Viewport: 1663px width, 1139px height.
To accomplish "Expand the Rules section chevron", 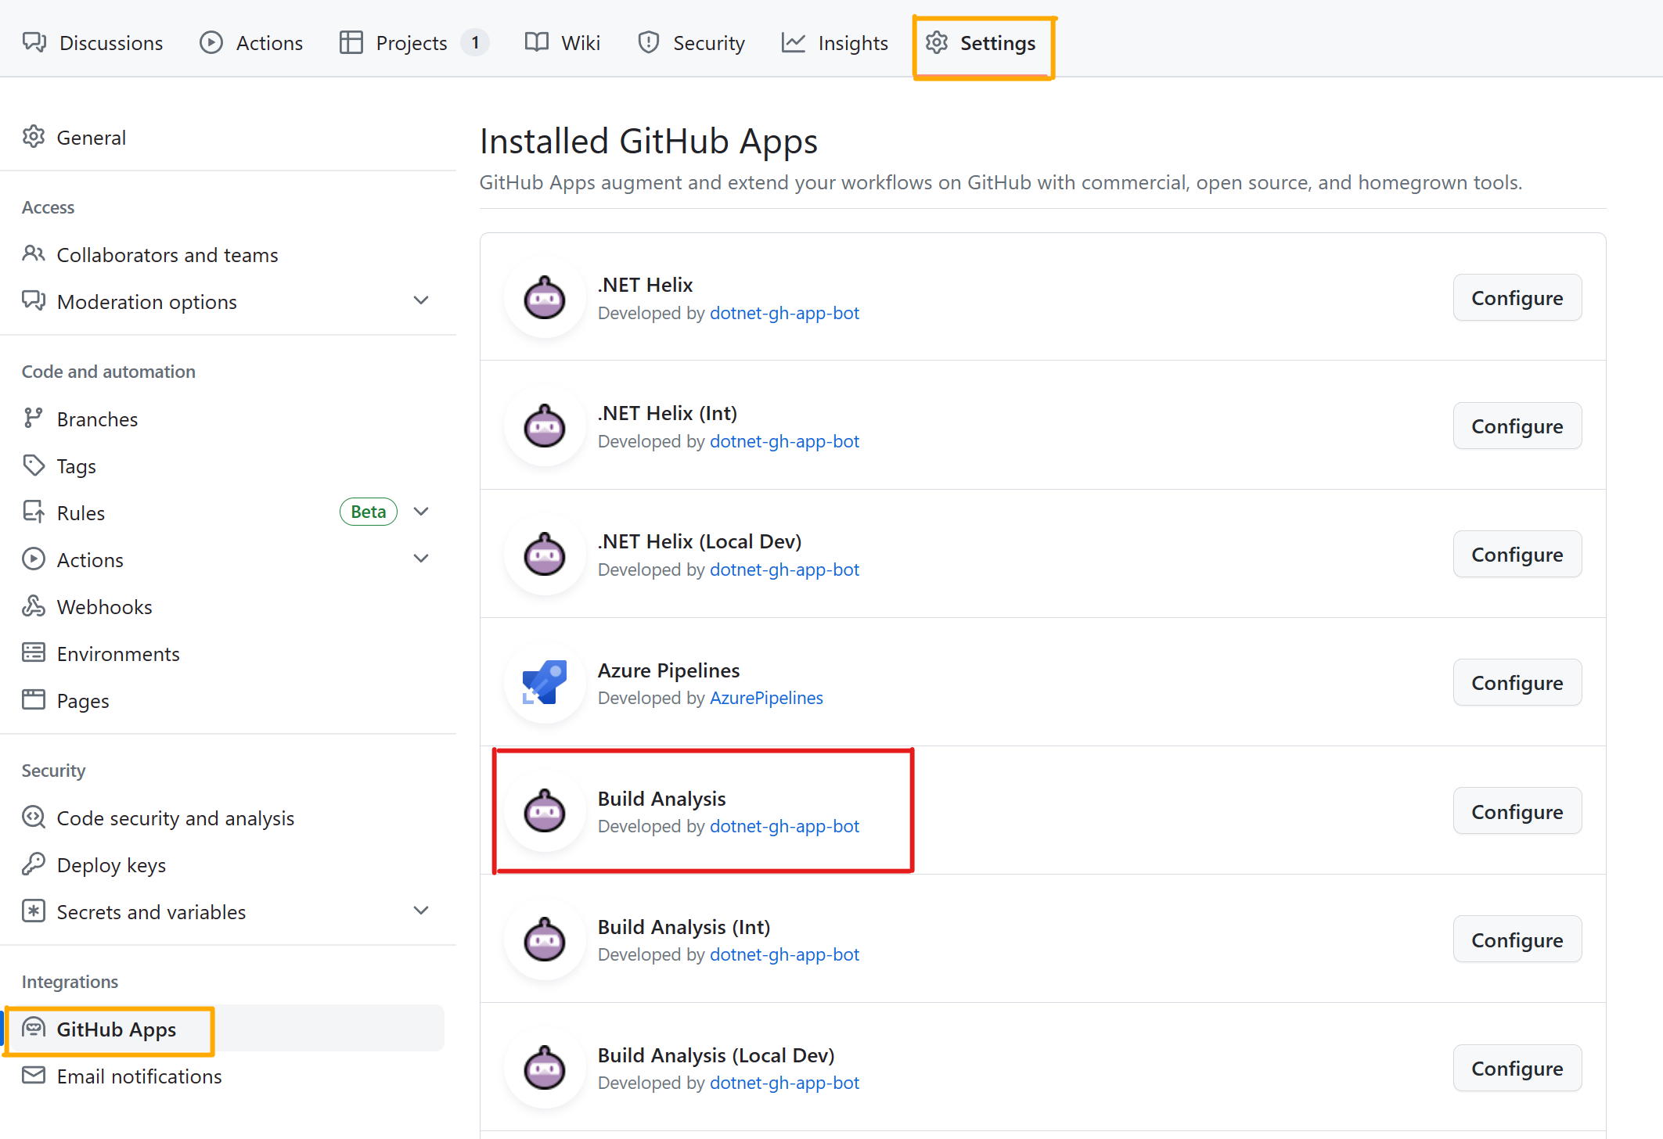I will [x=421, y=512].
